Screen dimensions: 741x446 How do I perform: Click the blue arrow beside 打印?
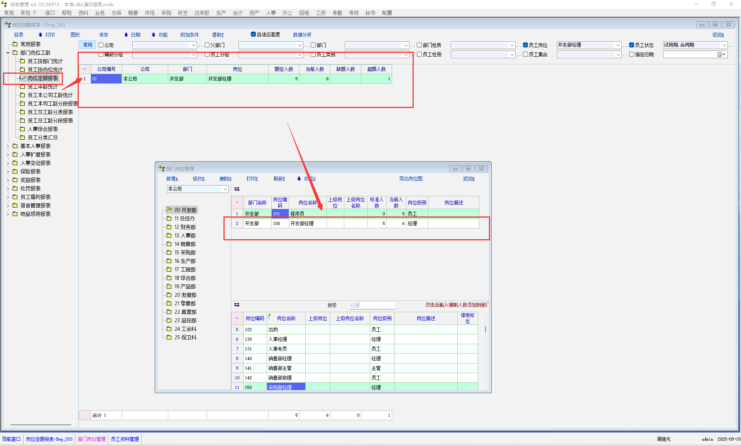point(40,35)
